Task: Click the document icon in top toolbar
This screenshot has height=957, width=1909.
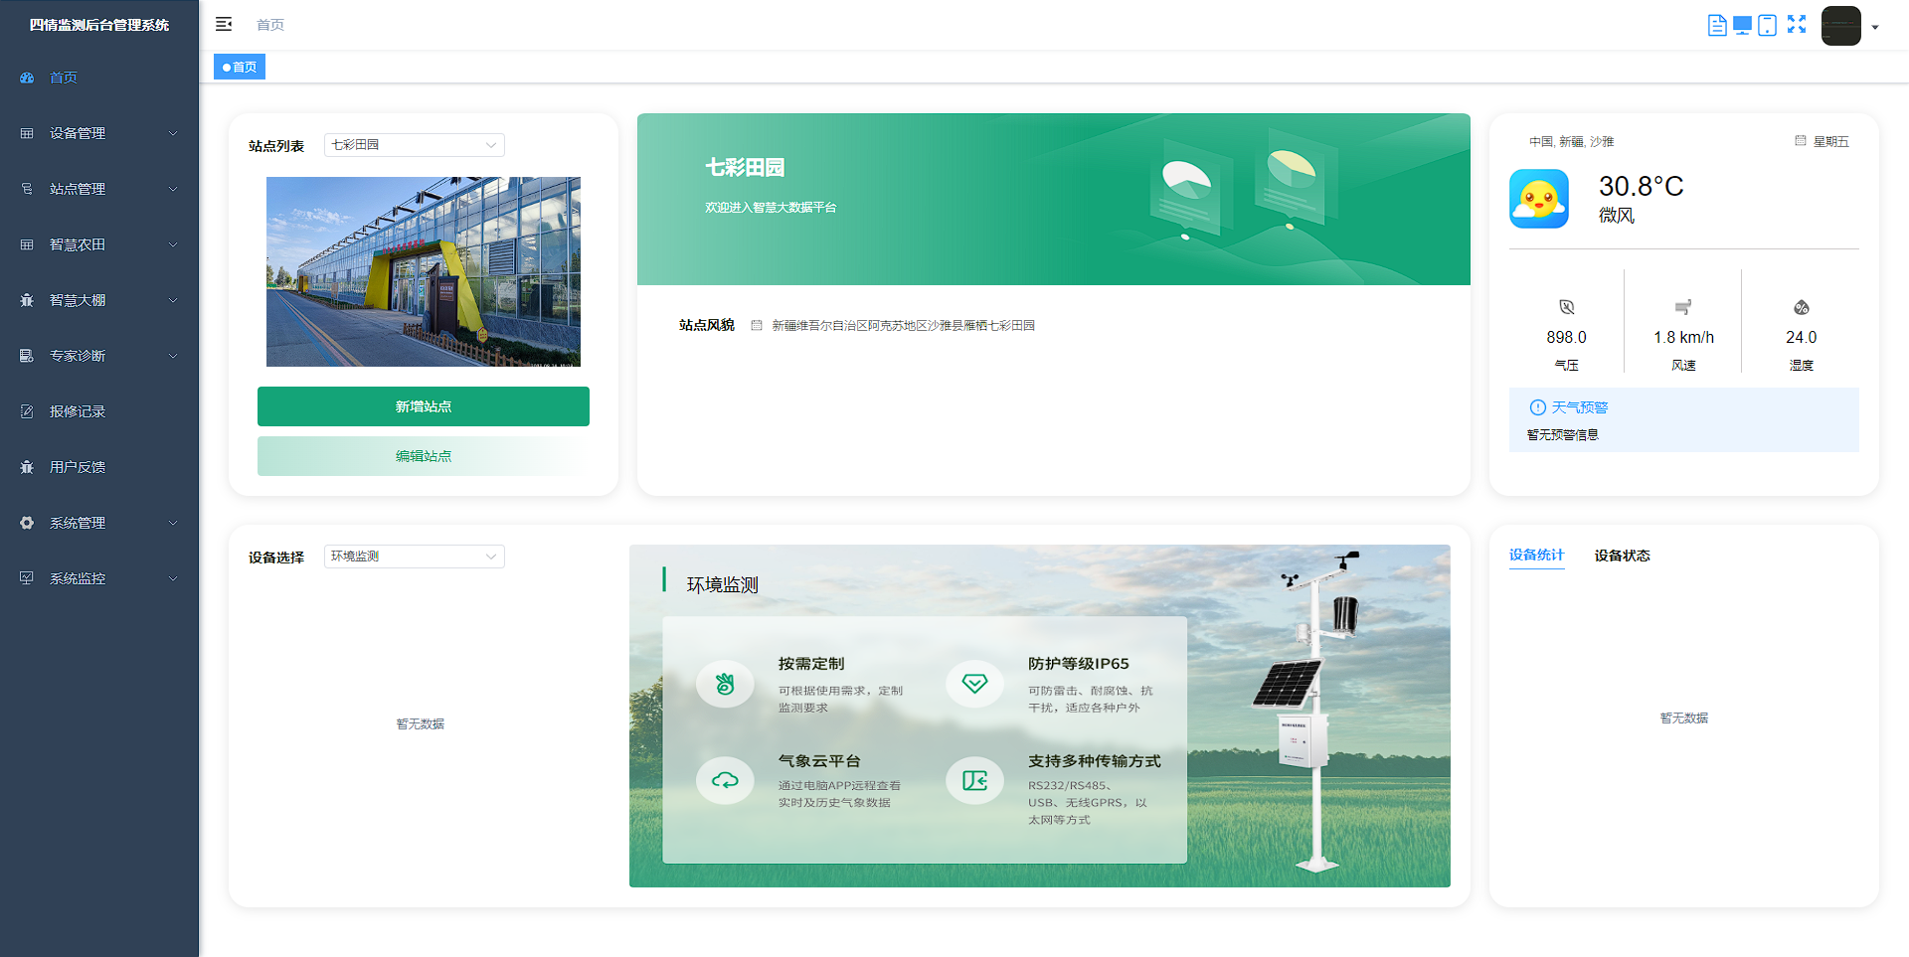Action: tap(1716, 26)
